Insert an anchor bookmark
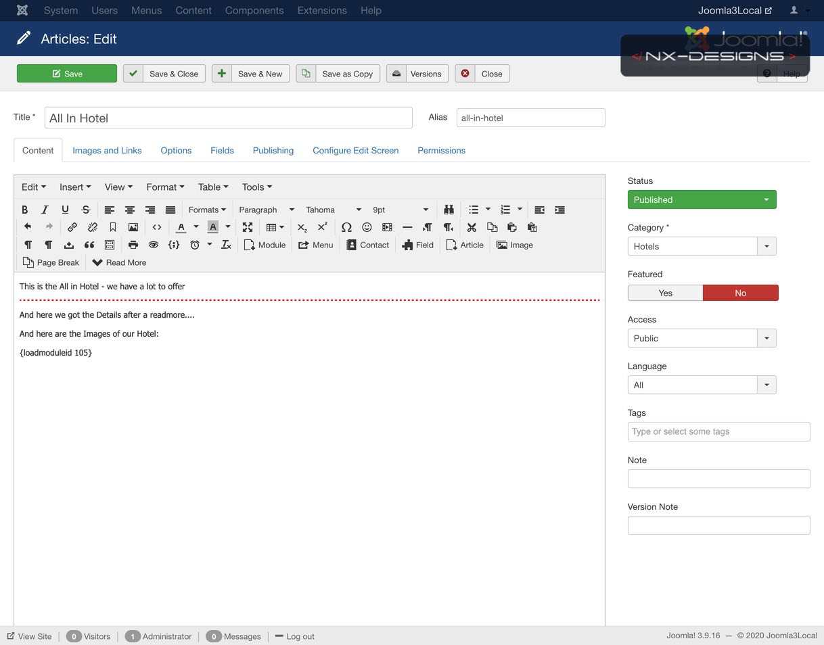This screenshot has height=645, width=824. 113,227
